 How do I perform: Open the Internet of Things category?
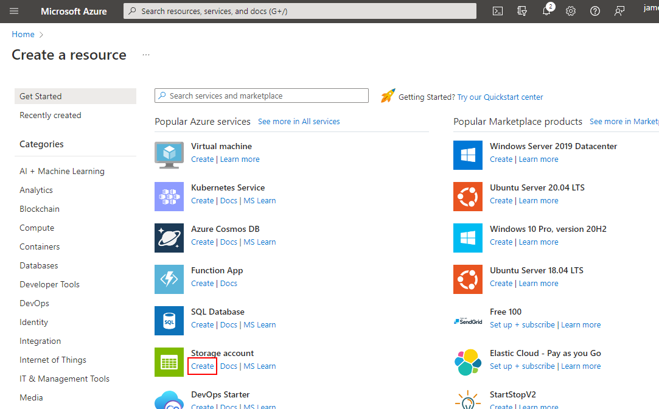53,360
